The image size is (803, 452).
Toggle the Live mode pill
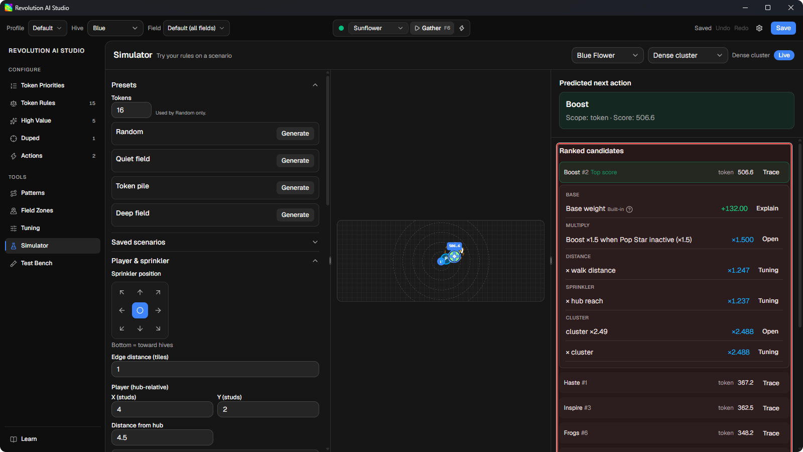784,55
